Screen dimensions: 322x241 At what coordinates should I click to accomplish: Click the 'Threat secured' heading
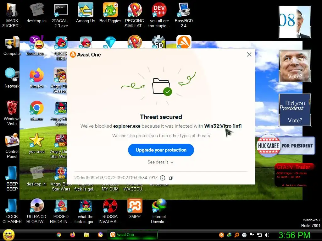point(161,117)
